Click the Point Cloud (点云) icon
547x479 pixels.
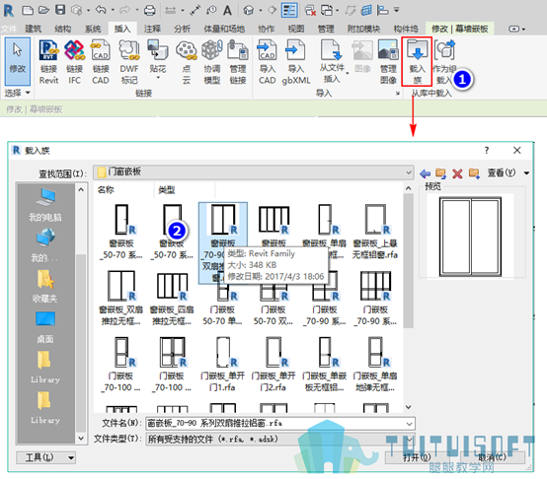(187, 62)
